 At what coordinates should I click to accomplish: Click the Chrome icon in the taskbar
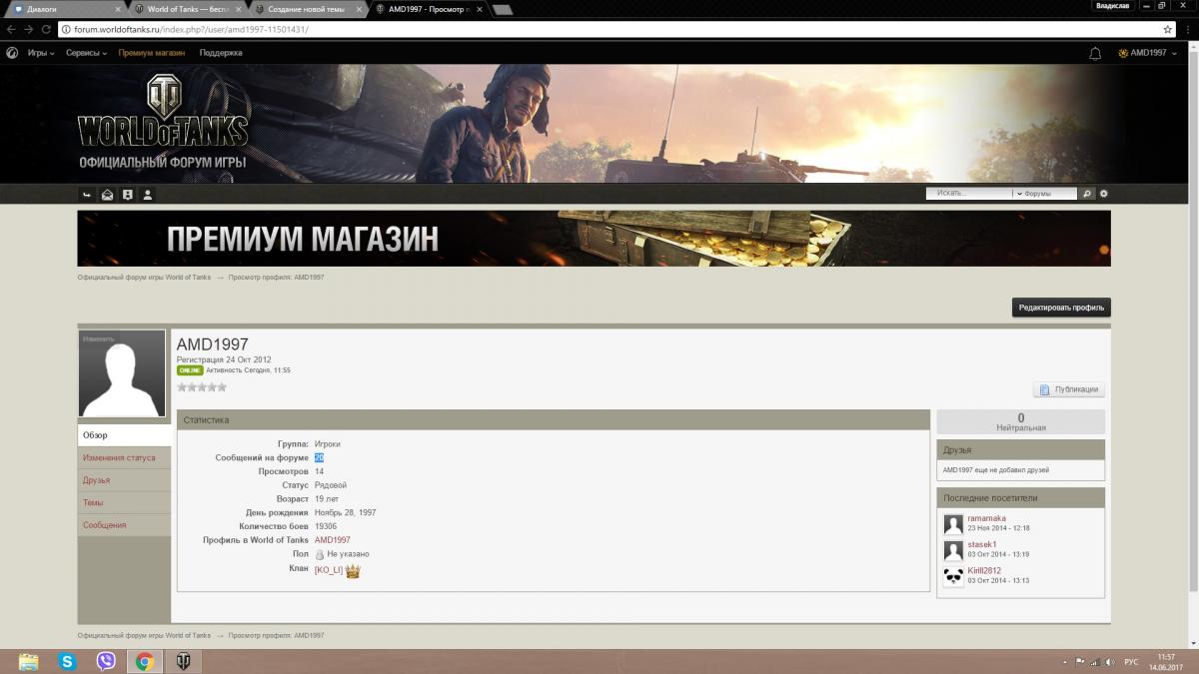tap(145, 661)
